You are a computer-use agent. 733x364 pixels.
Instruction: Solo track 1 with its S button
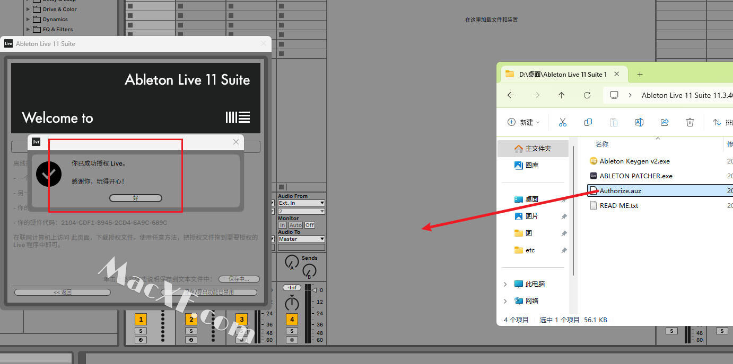[x=141, y=331]
